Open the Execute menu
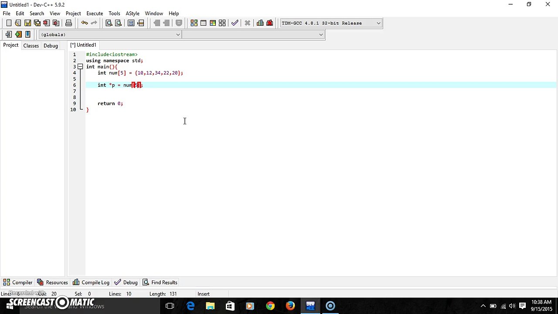This screenshot has width=558, height=314. [95, 14]
